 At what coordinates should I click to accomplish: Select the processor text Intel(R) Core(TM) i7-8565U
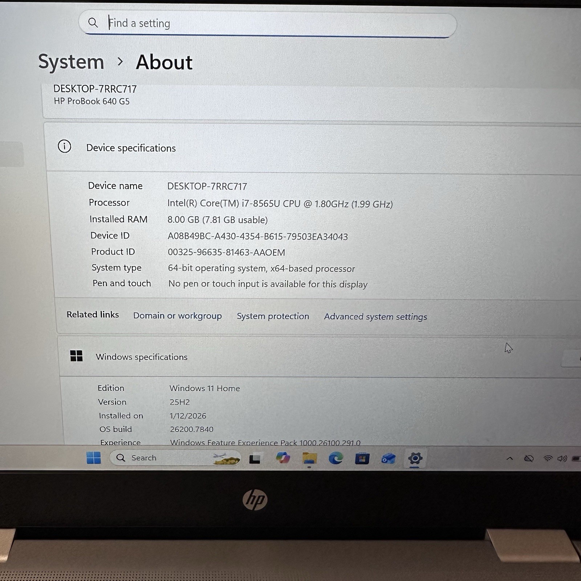click(223, 203)
